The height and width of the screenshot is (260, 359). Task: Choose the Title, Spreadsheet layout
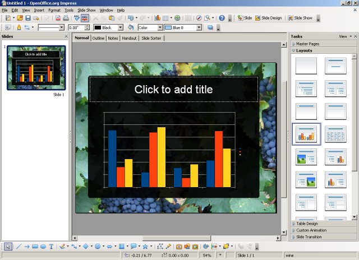(335, 134)
